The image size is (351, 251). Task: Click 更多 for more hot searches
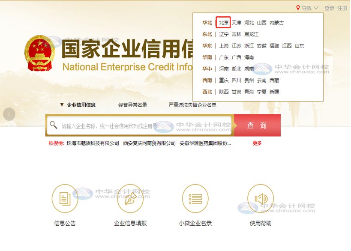pos(257,143)
